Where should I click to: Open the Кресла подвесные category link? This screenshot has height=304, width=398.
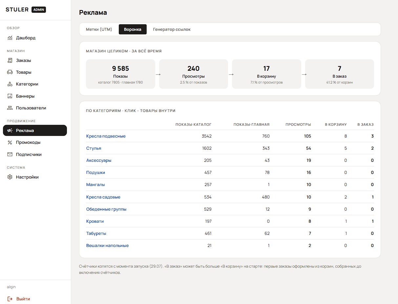click(106, 136)
